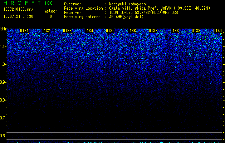The width and height of the screenshot is (225, 143).
Task: Click the 0135 time marker
Action: pyautogui.click(x=110, y=31)
